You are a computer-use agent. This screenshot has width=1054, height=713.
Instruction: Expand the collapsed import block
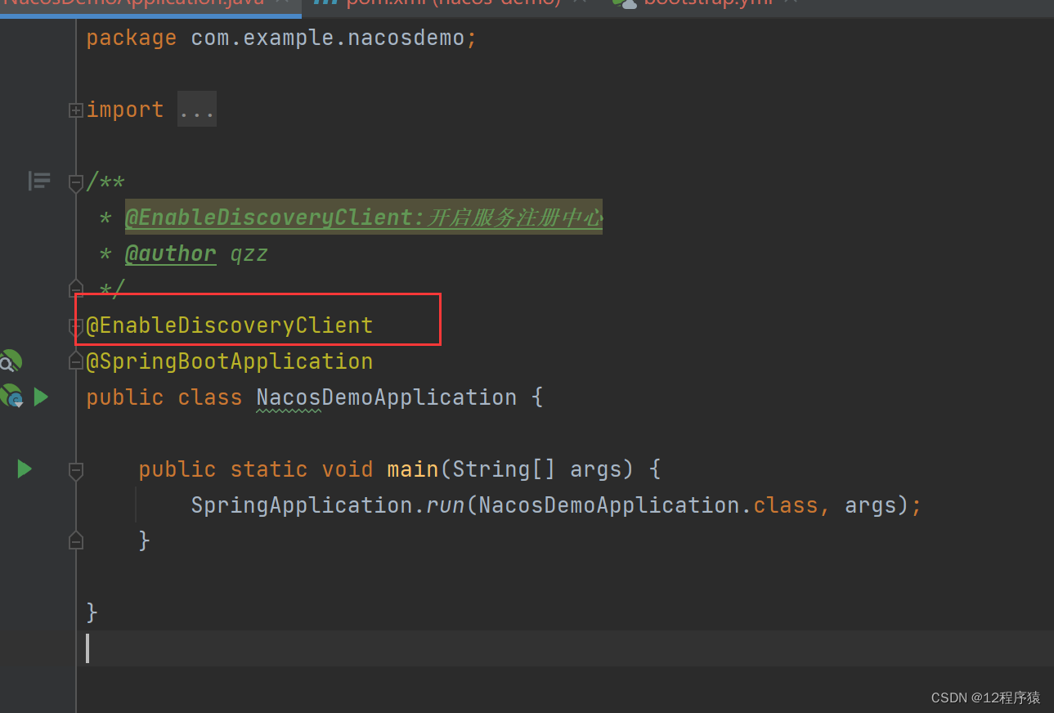click(x=75, y=110)
